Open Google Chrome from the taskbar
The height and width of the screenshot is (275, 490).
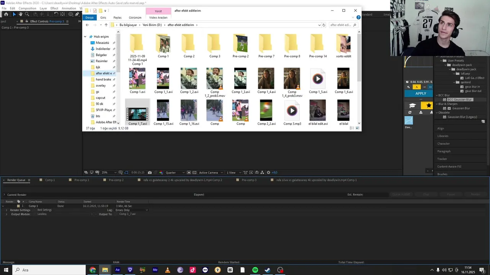[93, 270]
